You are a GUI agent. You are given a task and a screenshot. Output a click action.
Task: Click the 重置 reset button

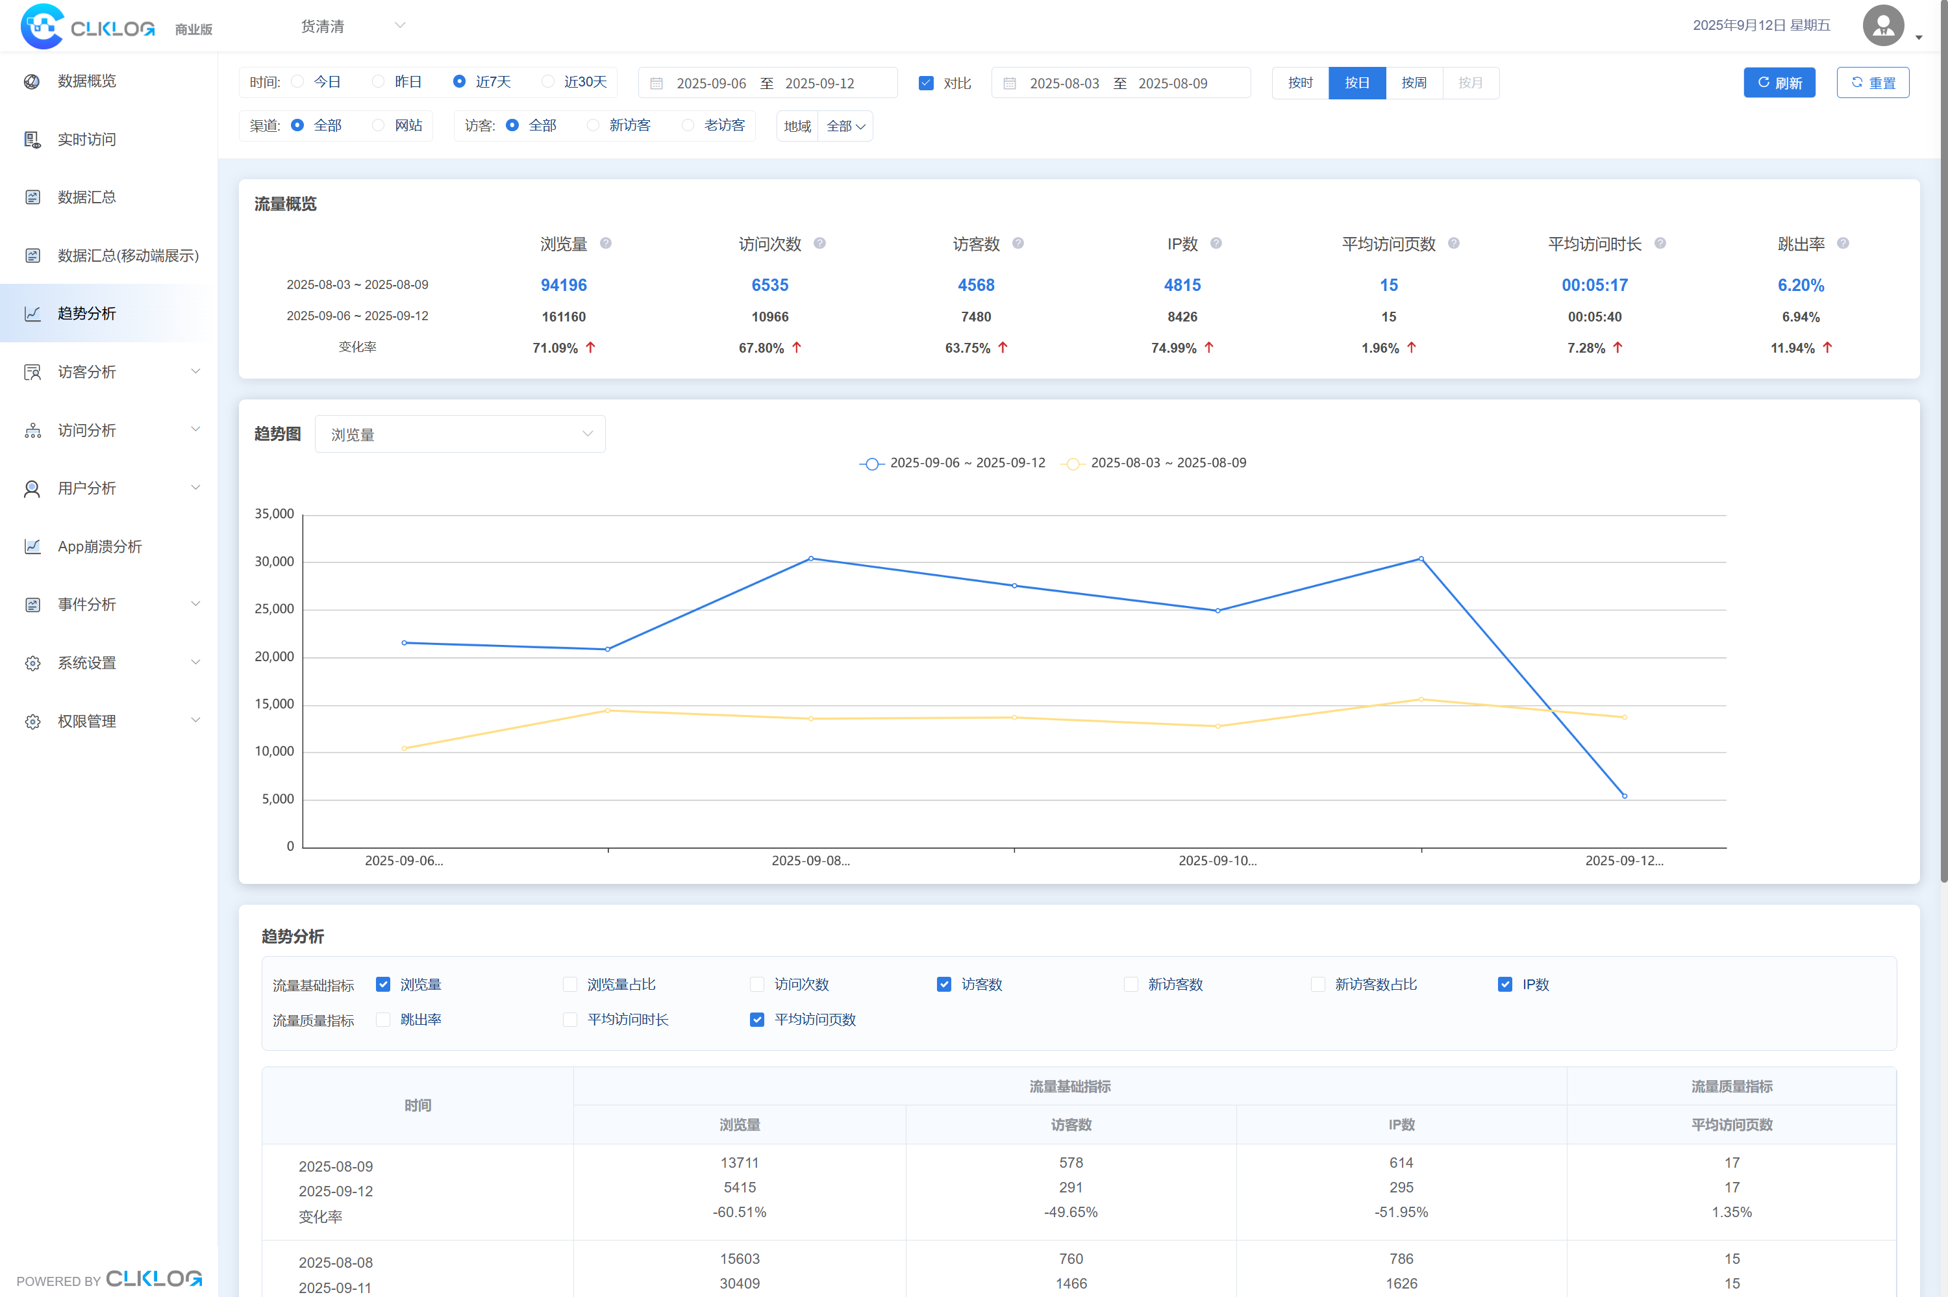click(x=1873, y=82)
